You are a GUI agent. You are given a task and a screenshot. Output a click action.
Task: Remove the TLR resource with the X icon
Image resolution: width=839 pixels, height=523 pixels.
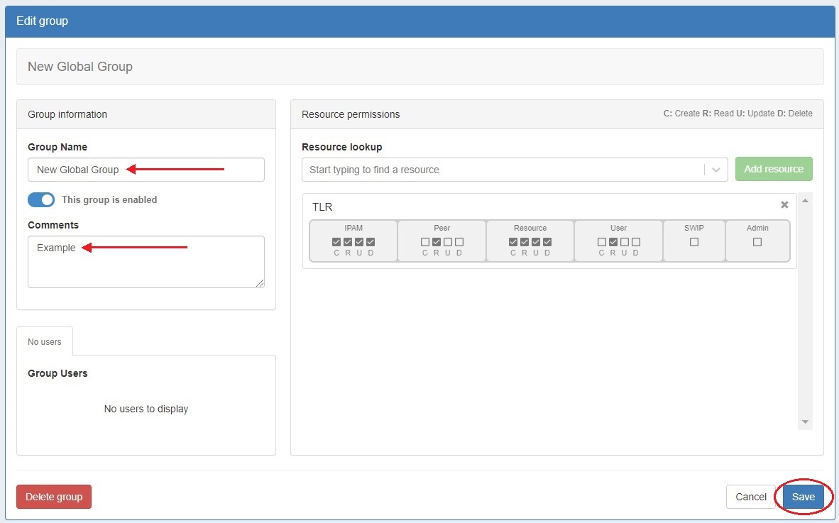click(x=784, y=205)
